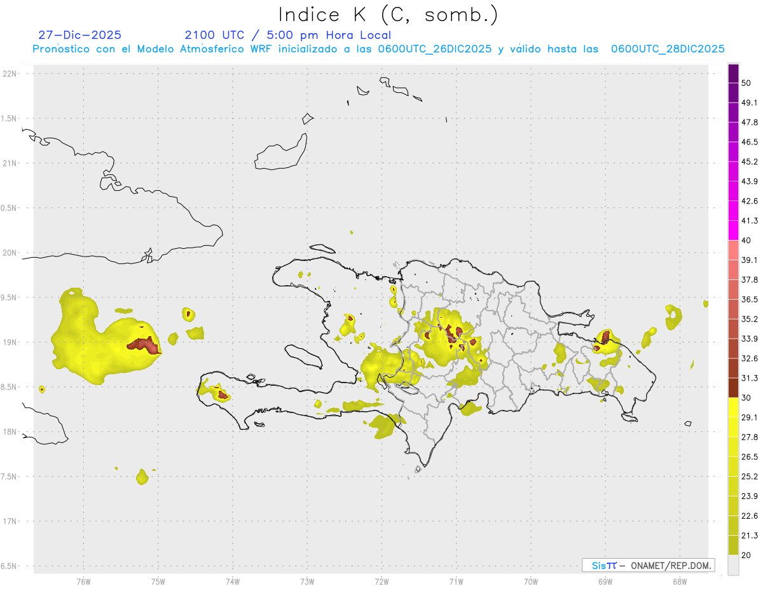Click the colorbar value '39.1'
The image size is (763, 590).
click(750, 260)
